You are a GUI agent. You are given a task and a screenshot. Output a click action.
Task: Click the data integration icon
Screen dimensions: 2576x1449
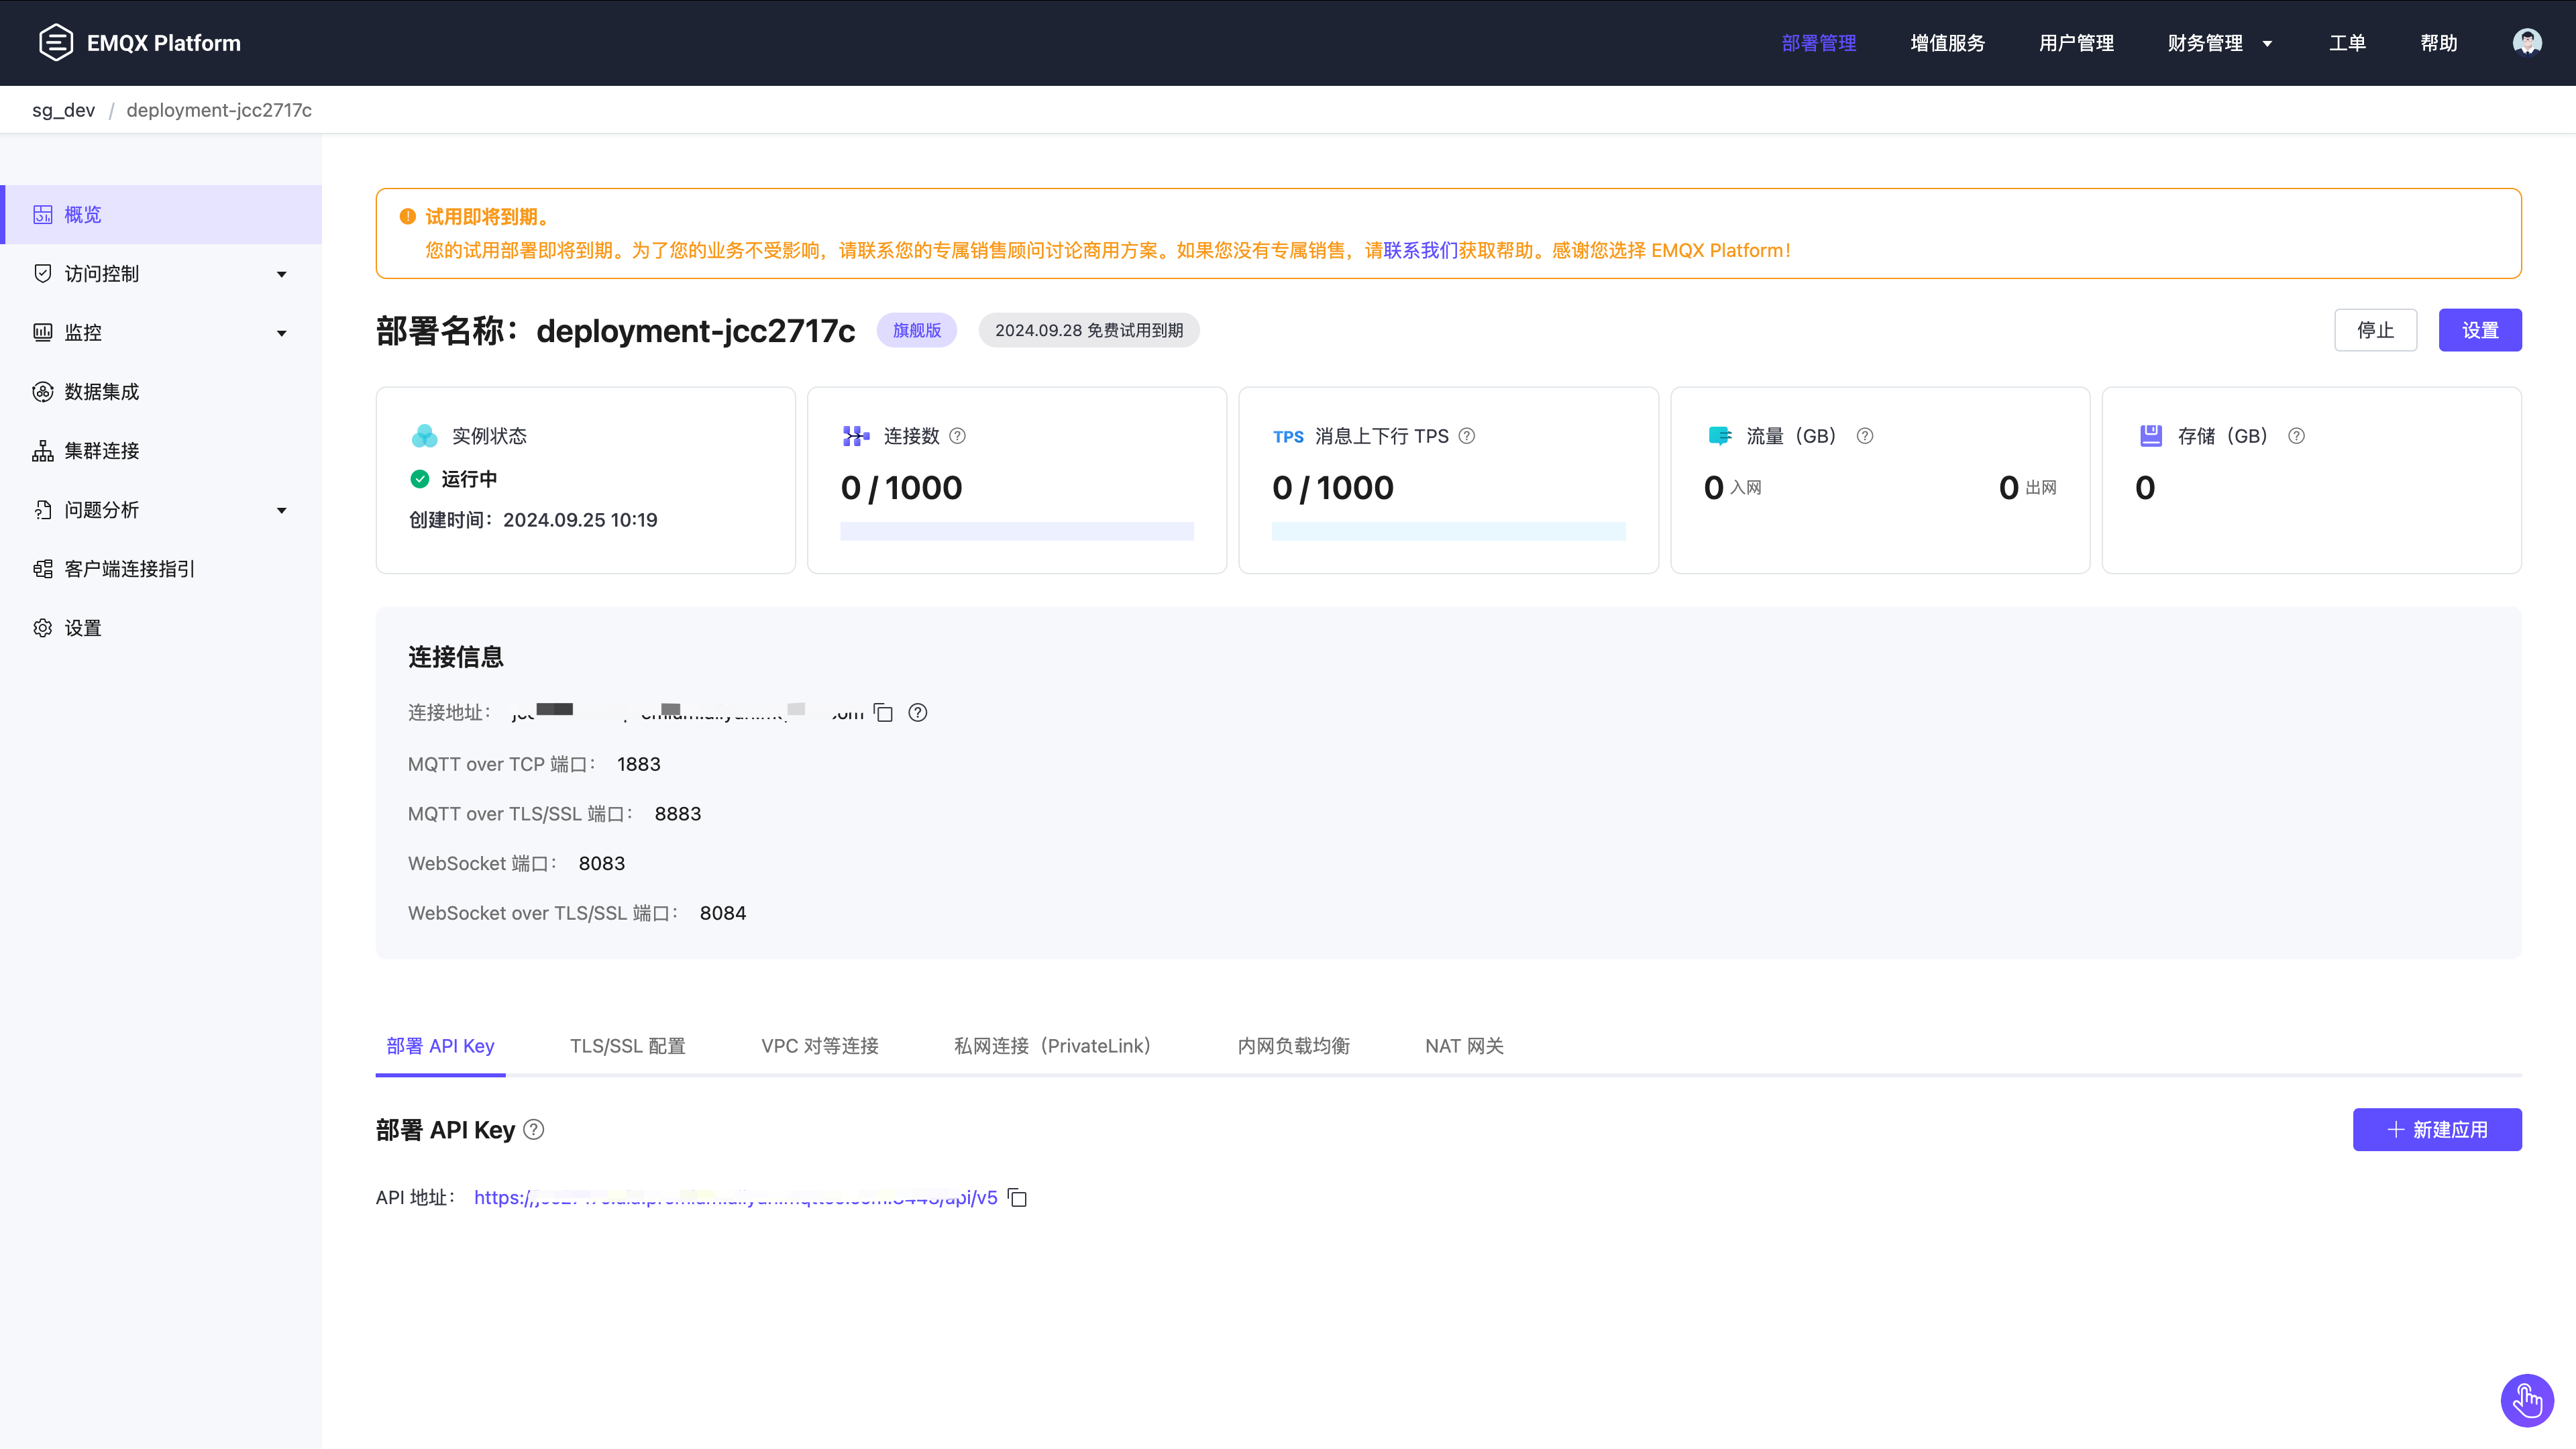click(x=42, y=391)
